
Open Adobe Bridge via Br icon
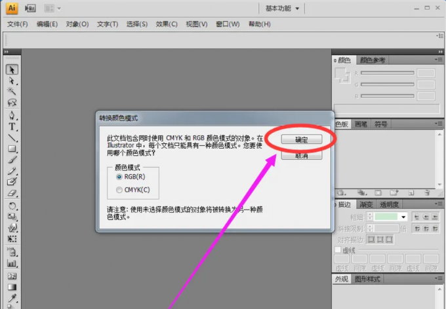(30, 9)
